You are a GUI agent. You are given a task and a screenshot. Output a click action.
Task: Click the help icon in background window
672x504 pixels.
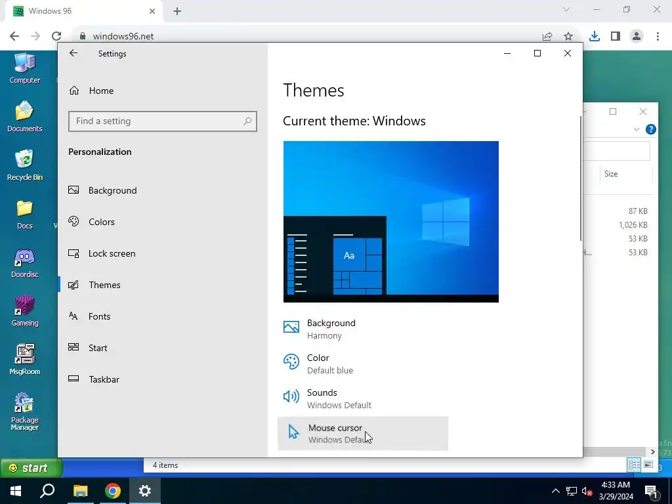tap(650, 129)
